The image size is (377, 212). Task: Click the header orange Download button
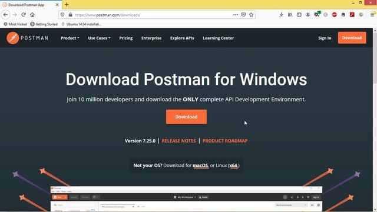click(x=352, y=38)
